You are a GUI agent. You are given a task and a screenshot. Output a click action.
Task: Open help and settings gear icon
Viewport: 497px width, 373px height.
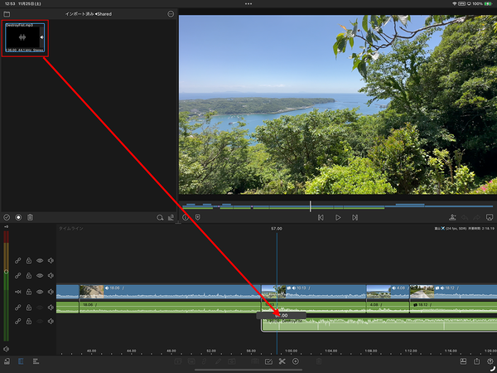pos(490,361)
